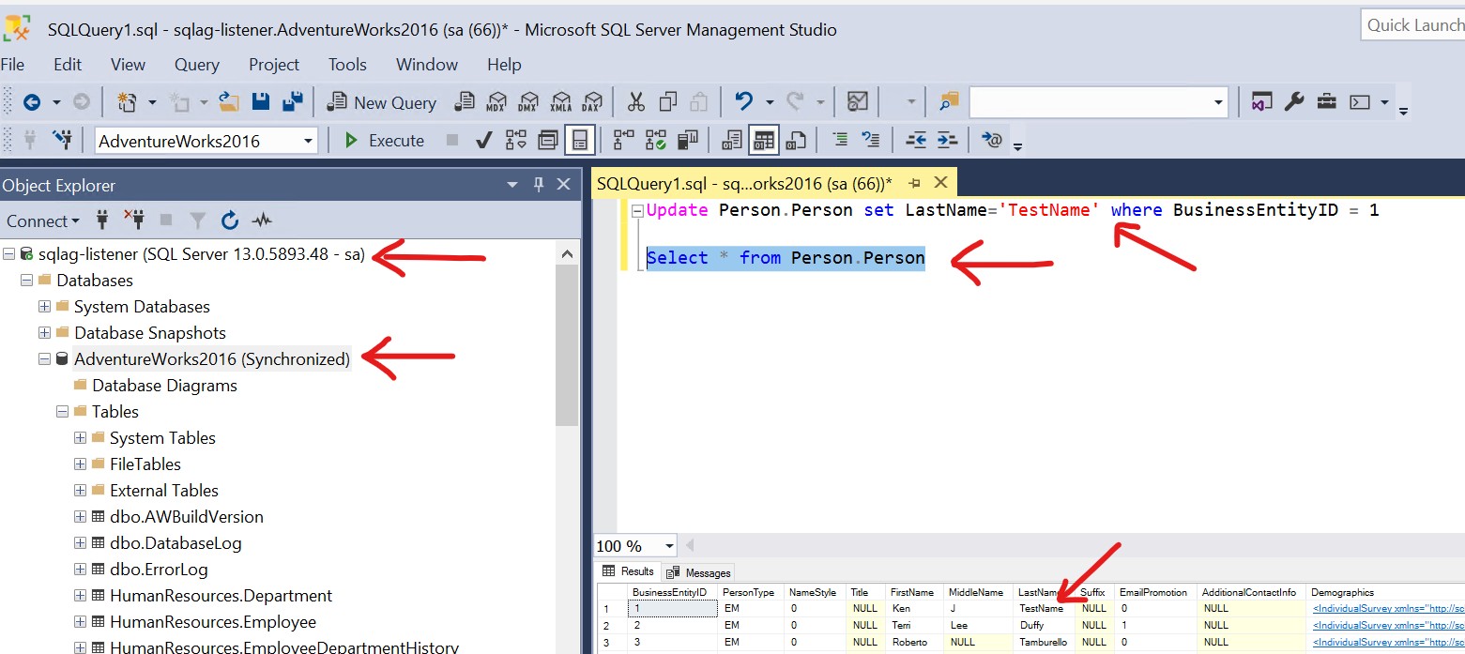Toggle Include Live Query Statistics
Viewport: 1465px width, 654px height.
pos(656,141)
